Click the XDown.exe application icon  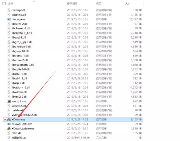point(9,119)
